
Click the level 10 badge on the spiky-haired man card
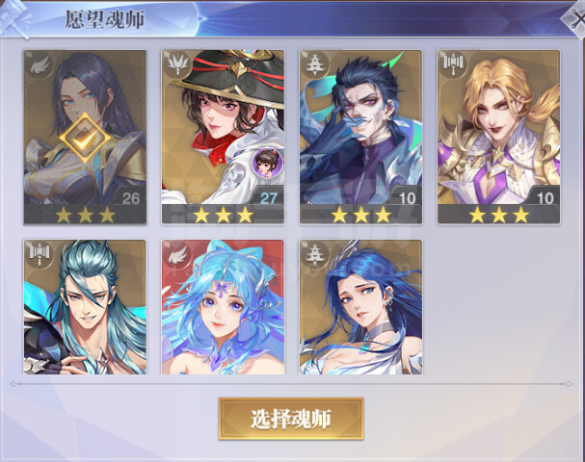coord(407,198)
